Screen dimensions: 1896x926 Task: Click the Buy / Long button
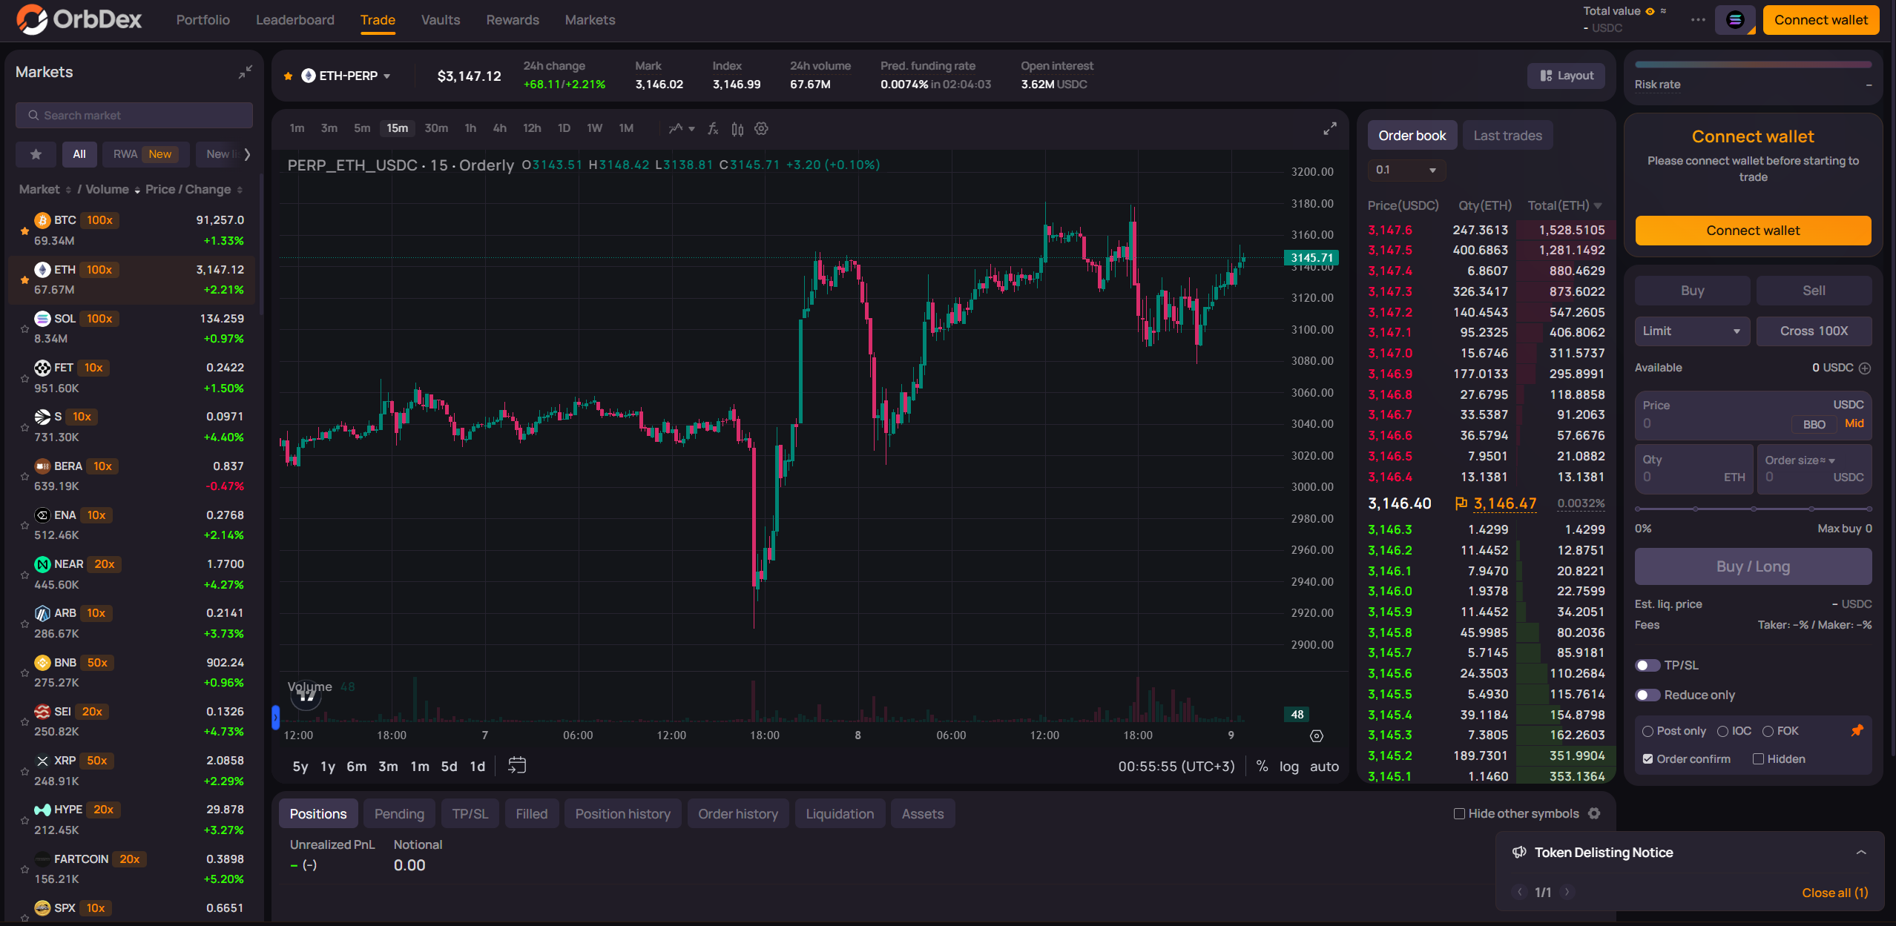coord(1753,566)
